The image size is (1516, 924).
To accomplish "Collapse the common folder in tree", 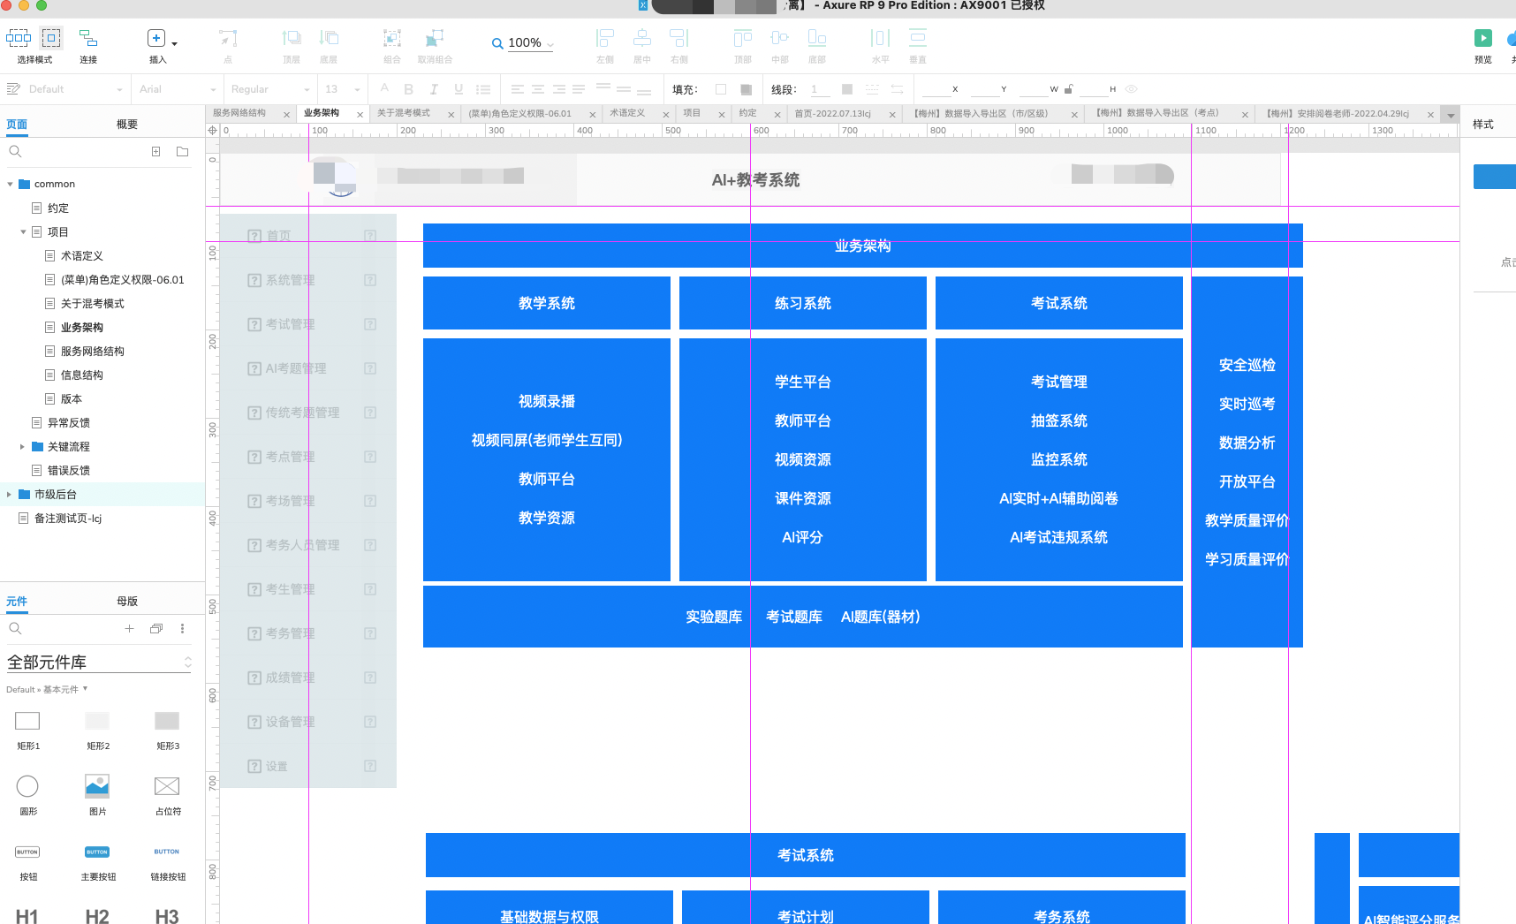I will tap(10, 185).
